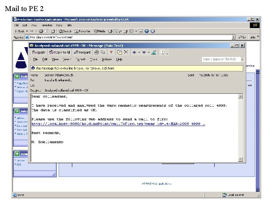Click green arrow icon of Tools panel
This screenshot has width=274, height=205.
coord(17,76)
